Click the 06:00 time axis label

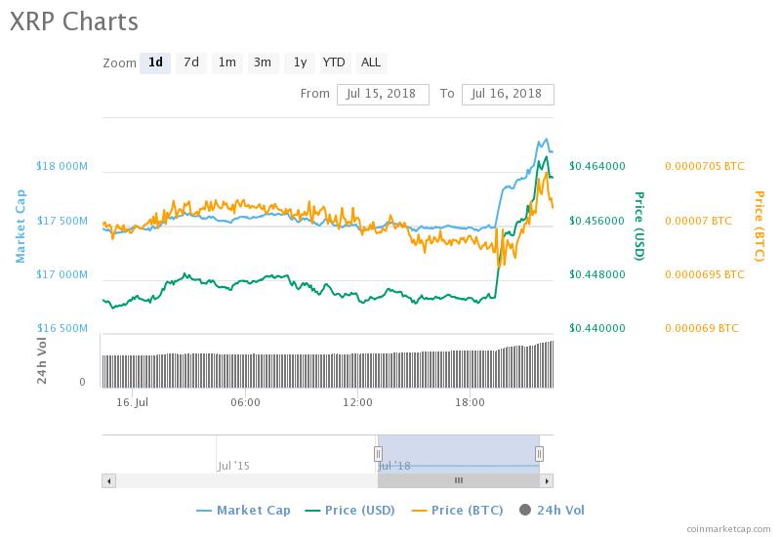tap(245, 402)
